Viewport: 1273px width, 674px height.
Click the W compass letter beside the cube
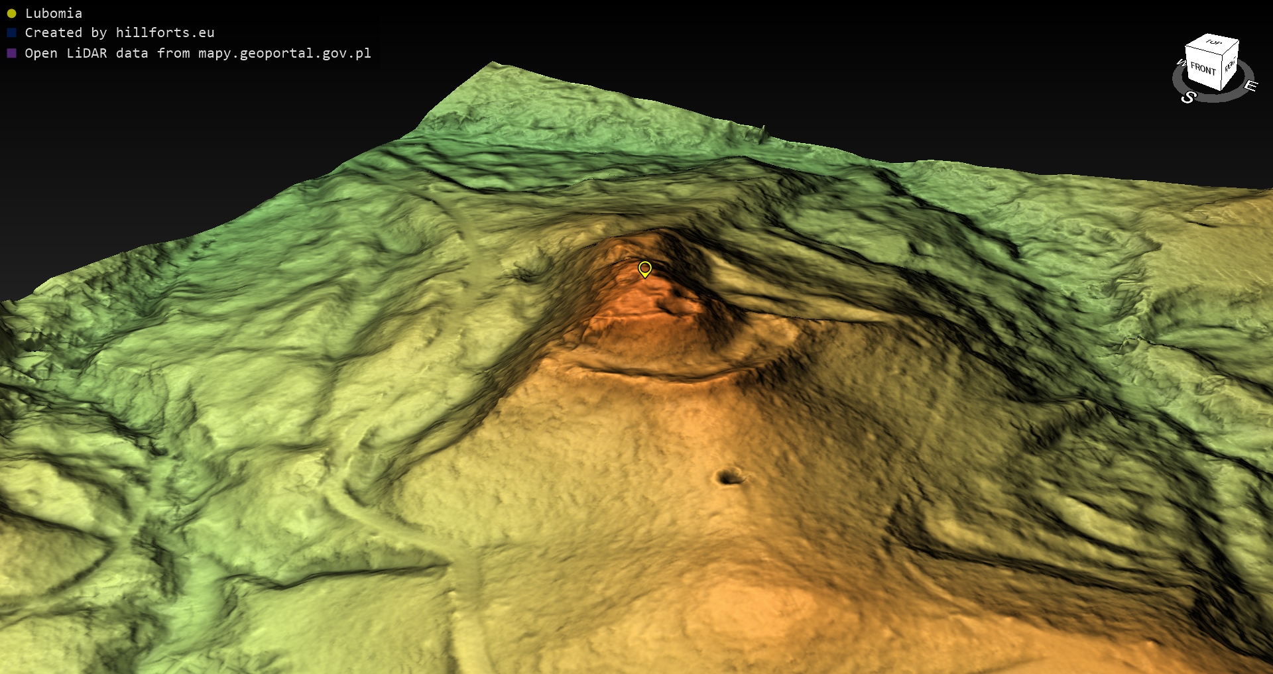[1181, 63]
